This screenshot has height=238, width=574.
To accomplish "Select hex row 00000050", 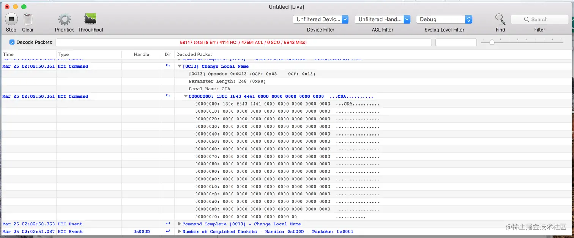I will coord(287,141).
